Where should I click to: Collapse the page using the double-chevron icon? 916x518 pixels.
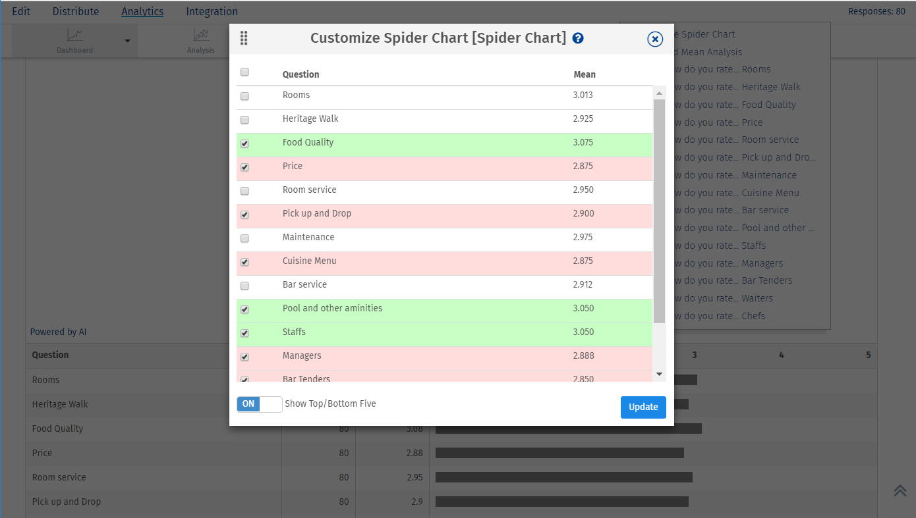click(x=900, y=490)
